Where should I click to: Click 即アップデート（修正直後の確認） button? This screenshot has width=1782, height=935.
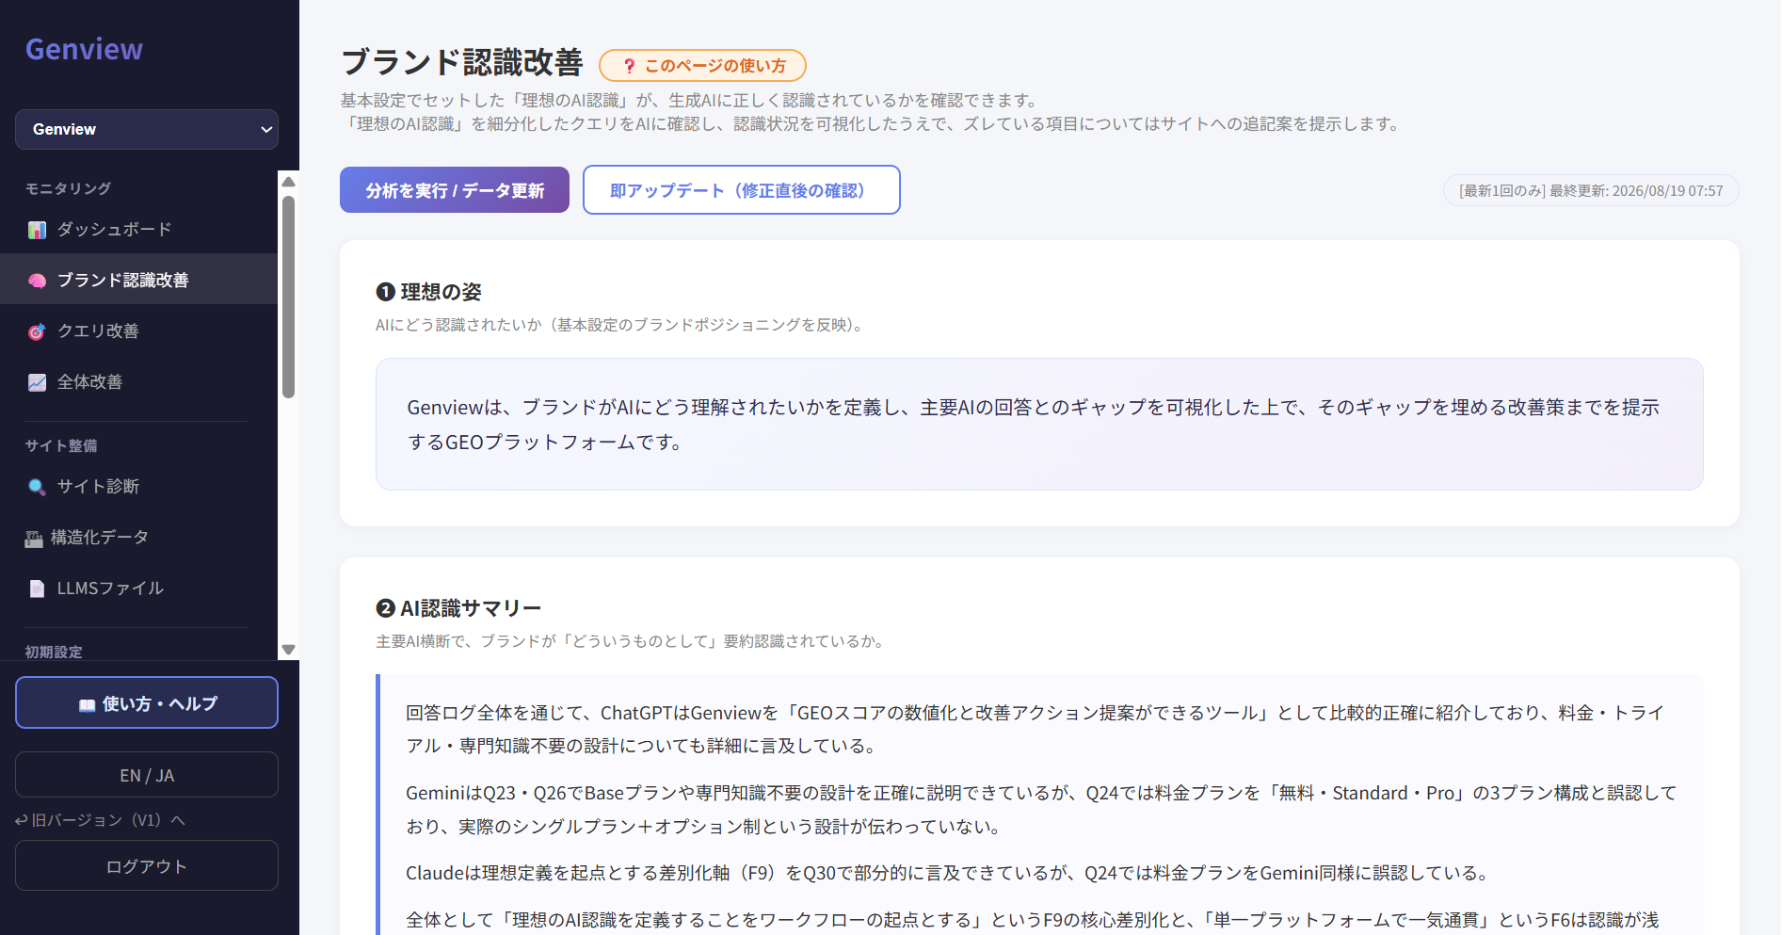(742, 190)
